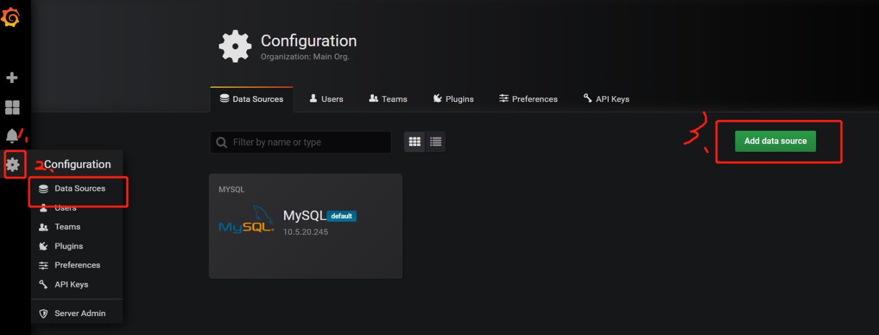This screenshot has width=879, height=335.
Task: Click the MySQL logo on data source card
Action: tap(247, 220)
